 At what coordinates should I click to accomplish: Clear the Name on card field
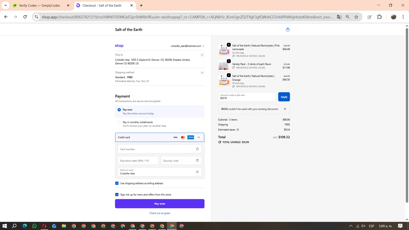(197, 172)
